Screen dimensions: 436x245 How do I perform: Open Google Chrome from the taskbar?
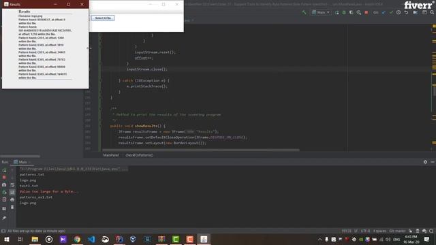77,239
